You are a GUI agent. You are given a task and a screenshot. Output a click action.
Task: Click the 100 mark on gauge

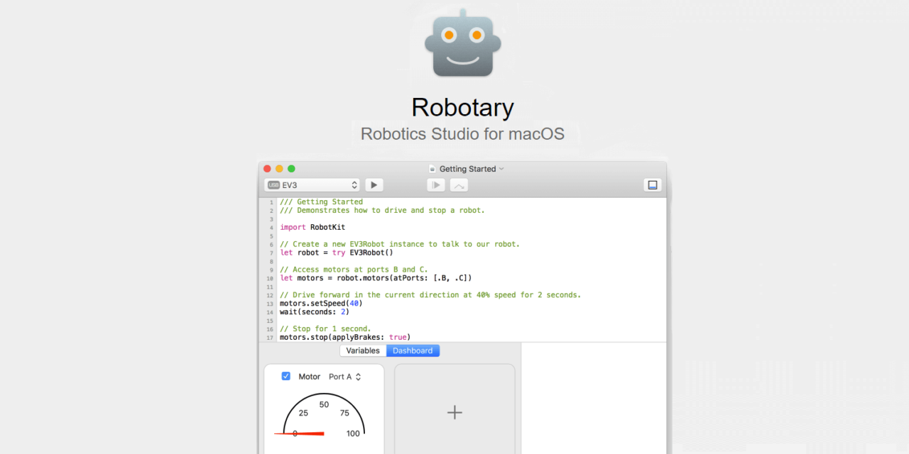pyautogui.click(x=353, y=433)
